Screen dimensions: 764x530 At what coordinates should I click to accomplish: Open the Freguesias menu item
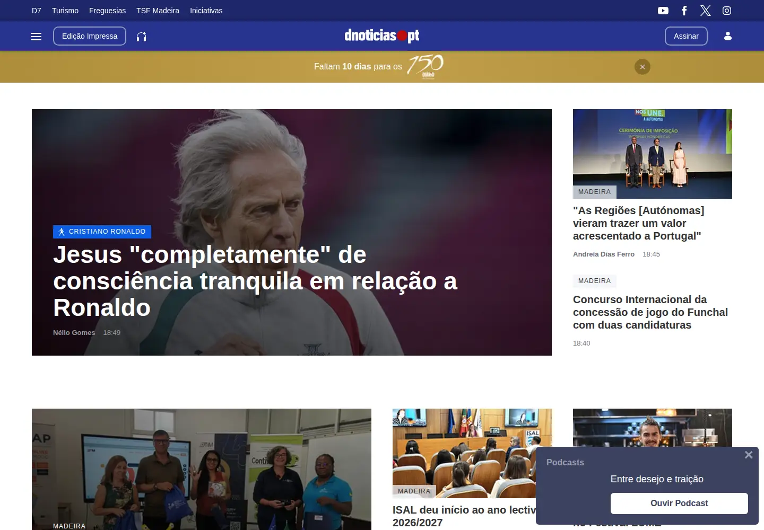[x=107, y=11]
